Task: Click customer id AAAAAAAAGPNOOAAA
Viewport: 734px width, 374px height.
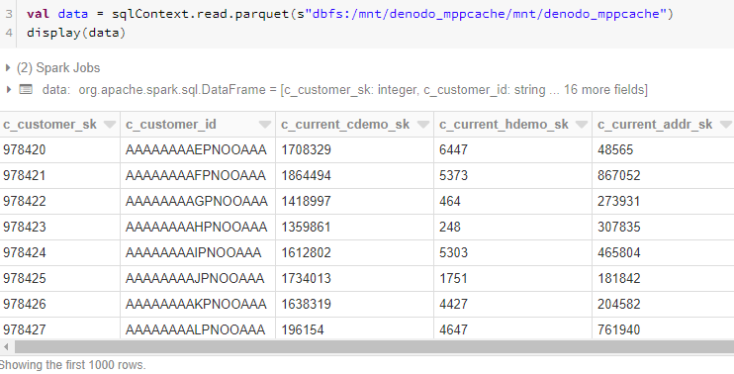Action: (197, 201)
